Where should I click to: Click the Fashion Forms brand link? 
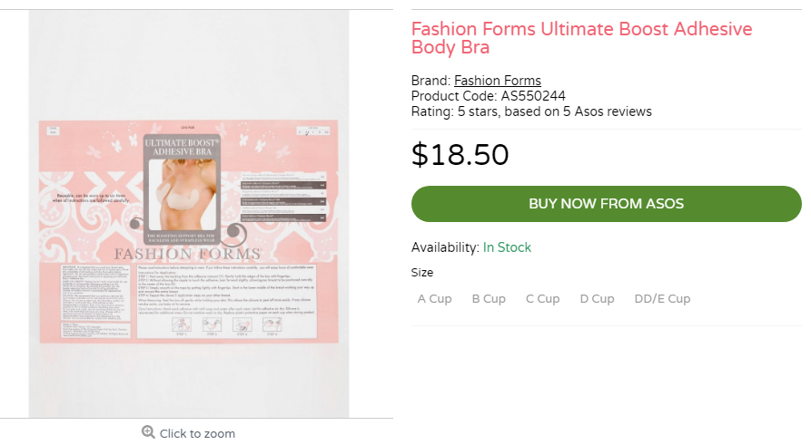[x=497, y=81]
